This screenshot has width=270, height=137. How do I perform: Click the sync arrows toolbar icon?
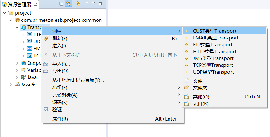[x=78, y=4]
